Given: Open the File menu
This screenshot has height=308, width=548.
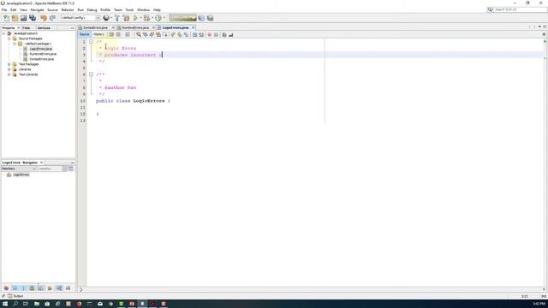Looking at the screenshot, I should pos(4,9).
